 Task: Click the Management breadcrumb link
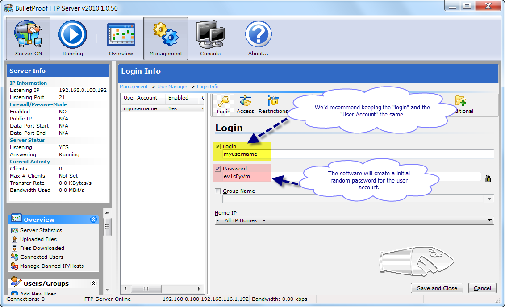[x=134, y=87]
